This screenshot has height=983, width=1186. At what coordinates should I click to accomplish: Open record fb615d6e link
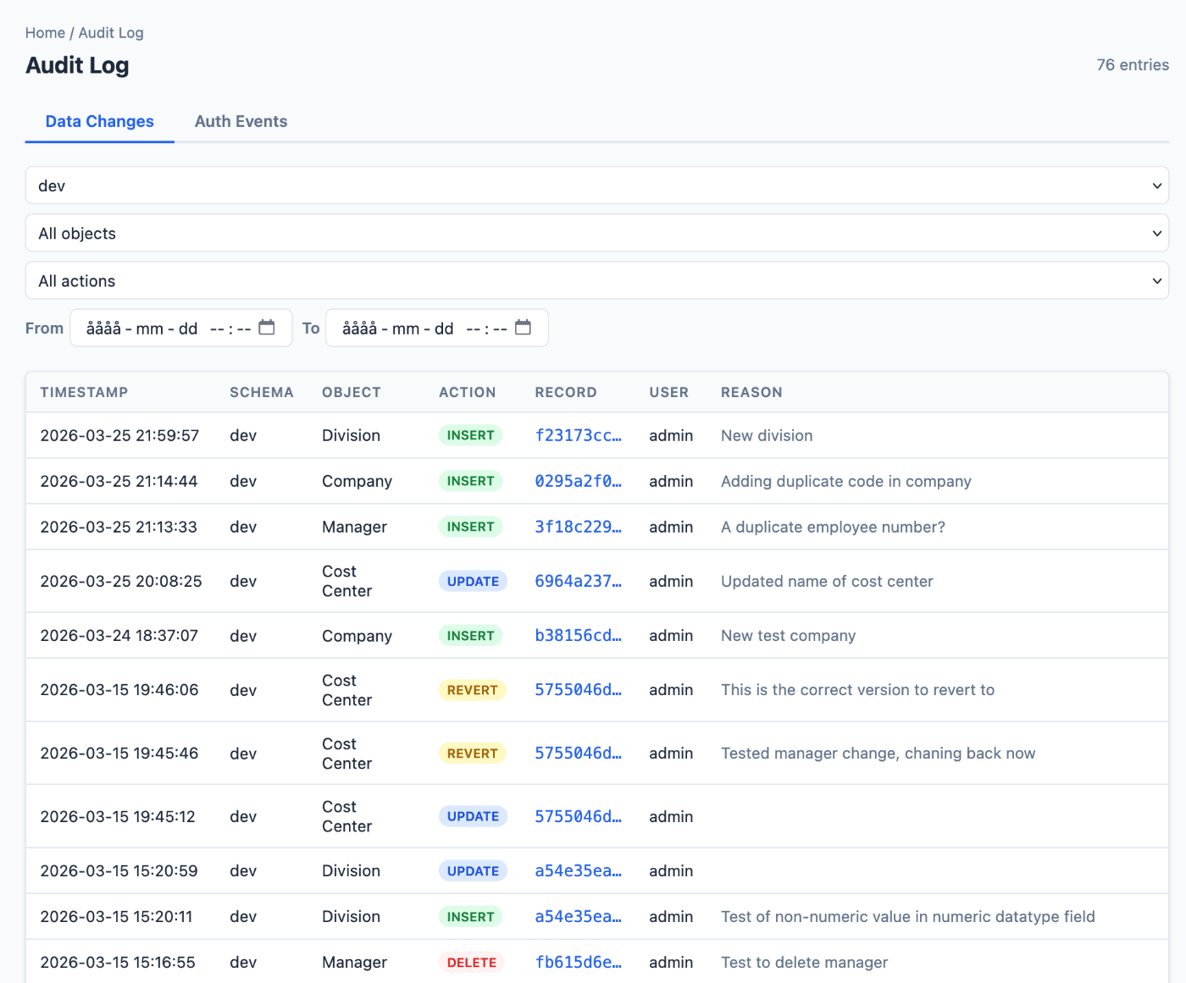(x=578, y=962)
